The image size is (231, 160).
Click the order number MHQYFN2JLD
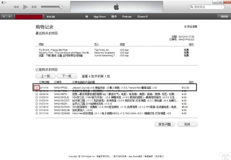[186, 40]
